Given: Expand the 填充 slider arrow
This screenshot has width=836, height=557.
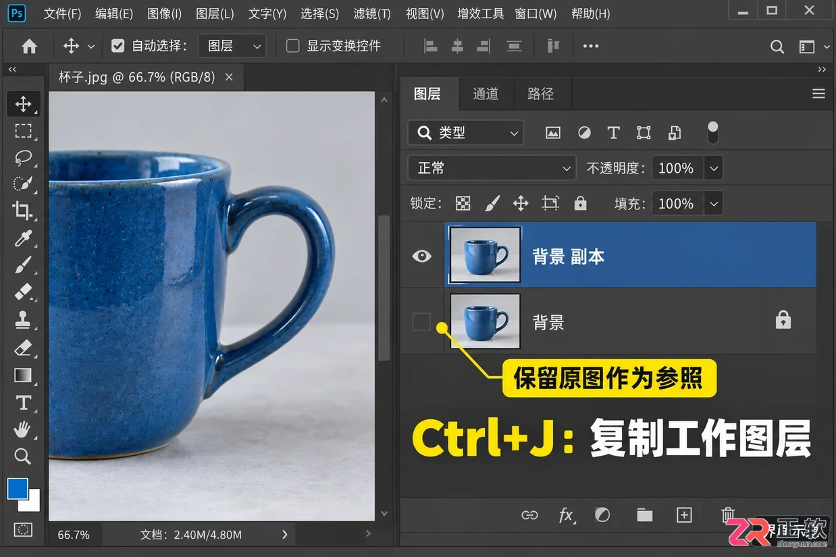Looking at the screenshot, I should pyautogui.click(x=714, y=203).
